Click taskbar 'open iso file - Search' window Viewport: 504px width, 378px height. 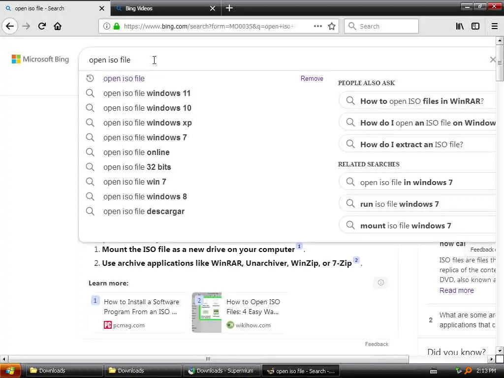click(x=301, y=371)
